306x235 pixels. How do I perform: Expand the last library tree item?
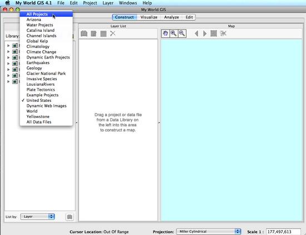pos(8,81)
